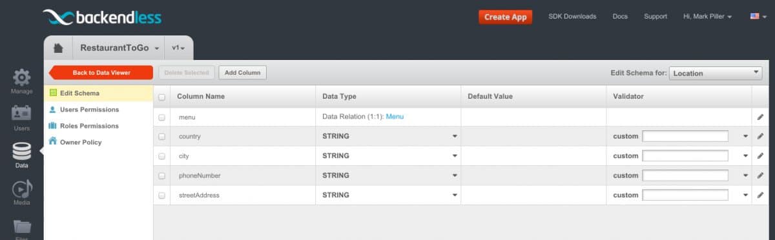775x240 pixels.
Task: Click the Validator column header
Action: (x=628, y=96)
